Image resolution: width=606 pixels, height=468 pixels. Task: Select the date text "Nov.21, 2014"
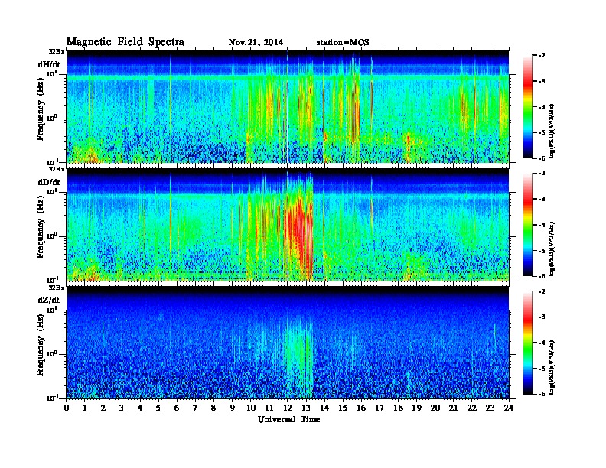256,42
